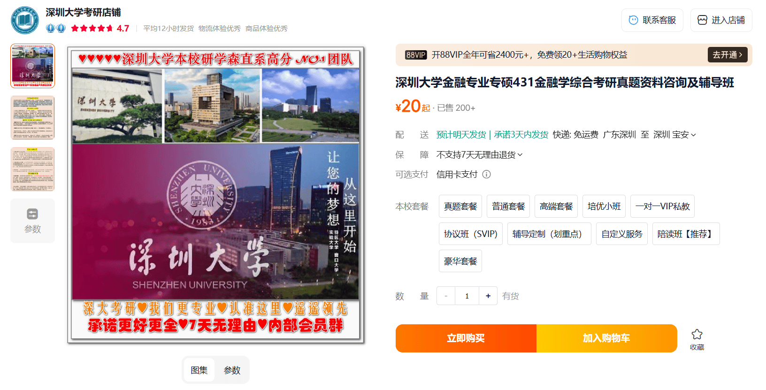
Task: Click the 联系客服 button
Action: coord(652,20)
